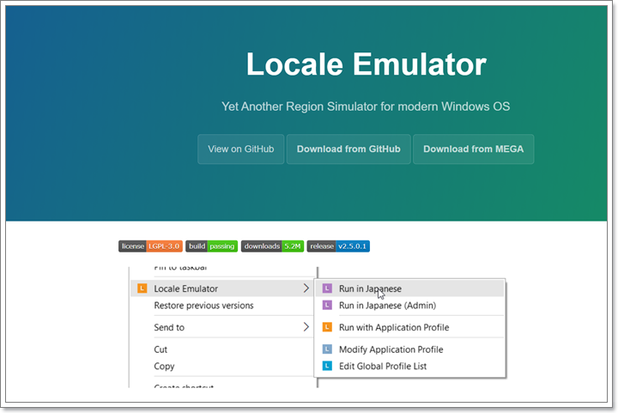Viewport: 618px width, 413px height.
Task: Choose Run in Japanese (Admin)
Action: (x=410, y=305)
